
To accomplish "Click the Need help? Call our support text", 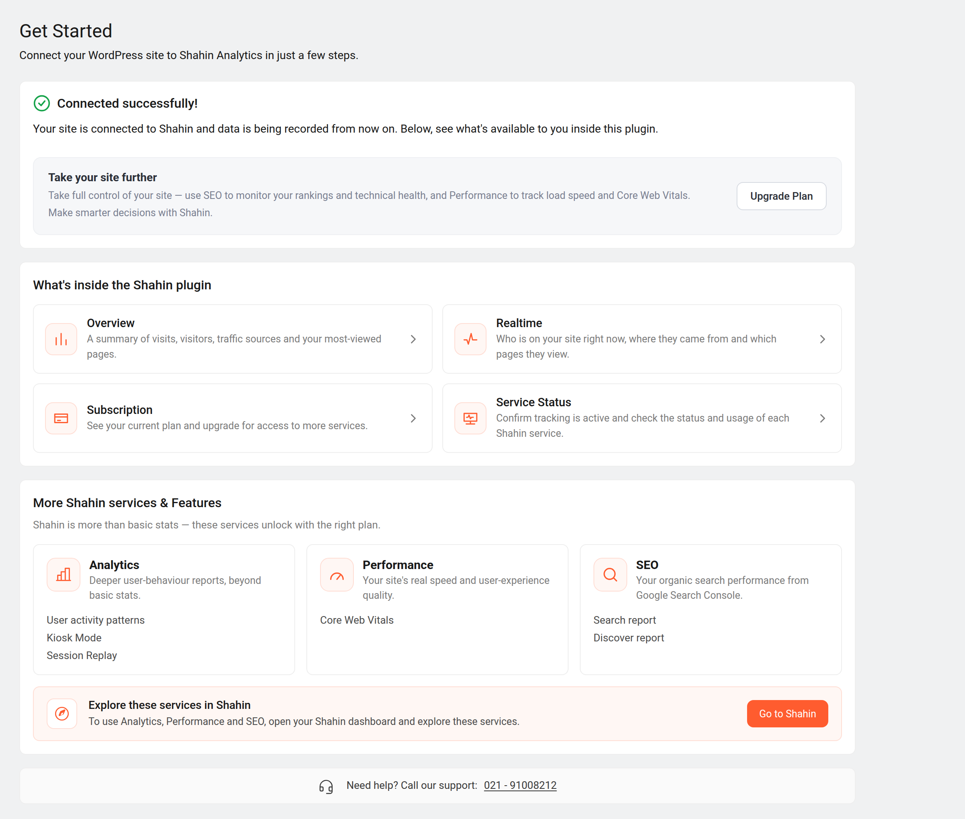I will point(412,785).
